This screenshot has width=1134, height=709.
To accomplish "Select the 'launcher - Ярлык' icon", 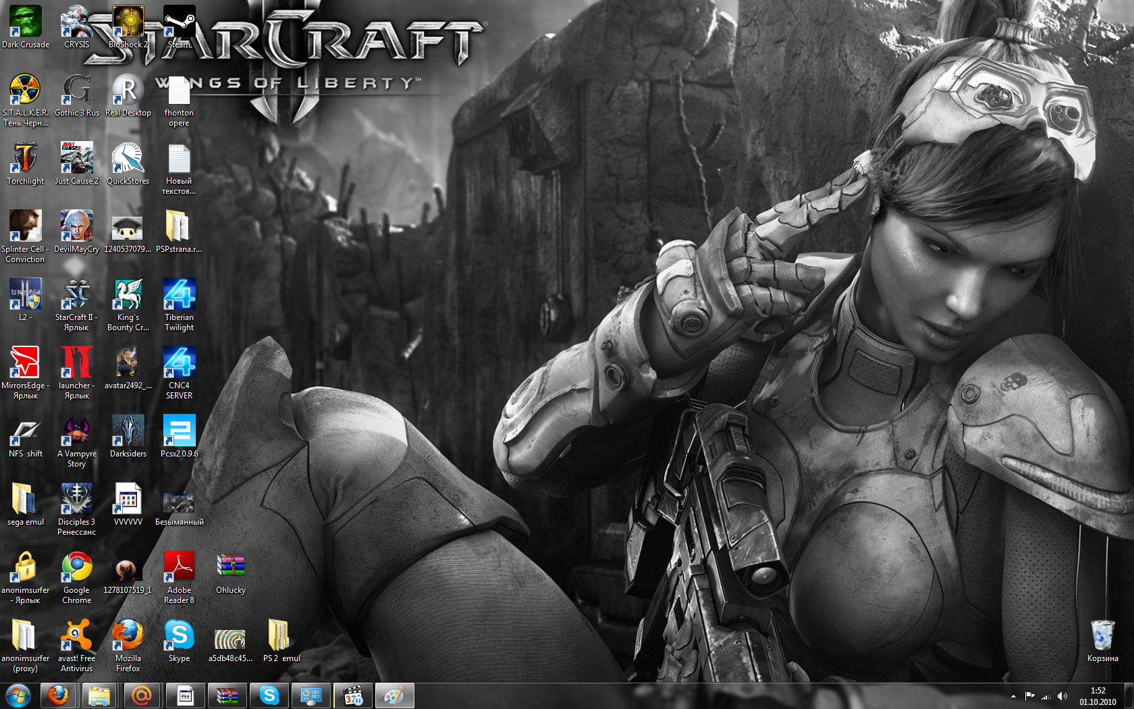I will 77,373.
